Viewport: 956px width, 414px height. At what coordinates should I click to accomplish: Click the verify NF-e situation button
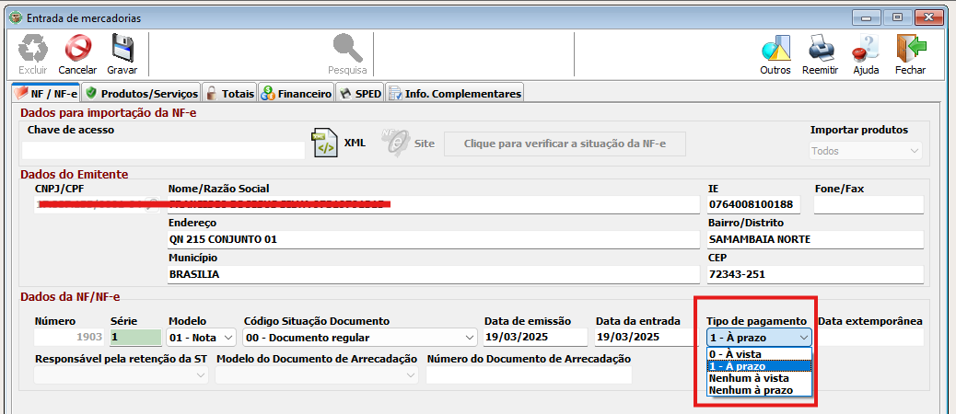(565, 144)
